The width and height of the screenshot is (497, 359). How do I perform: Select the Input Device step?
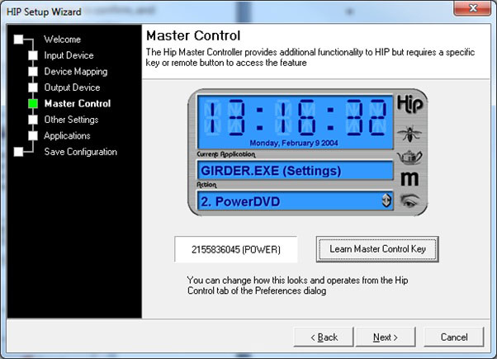[69, 55]
